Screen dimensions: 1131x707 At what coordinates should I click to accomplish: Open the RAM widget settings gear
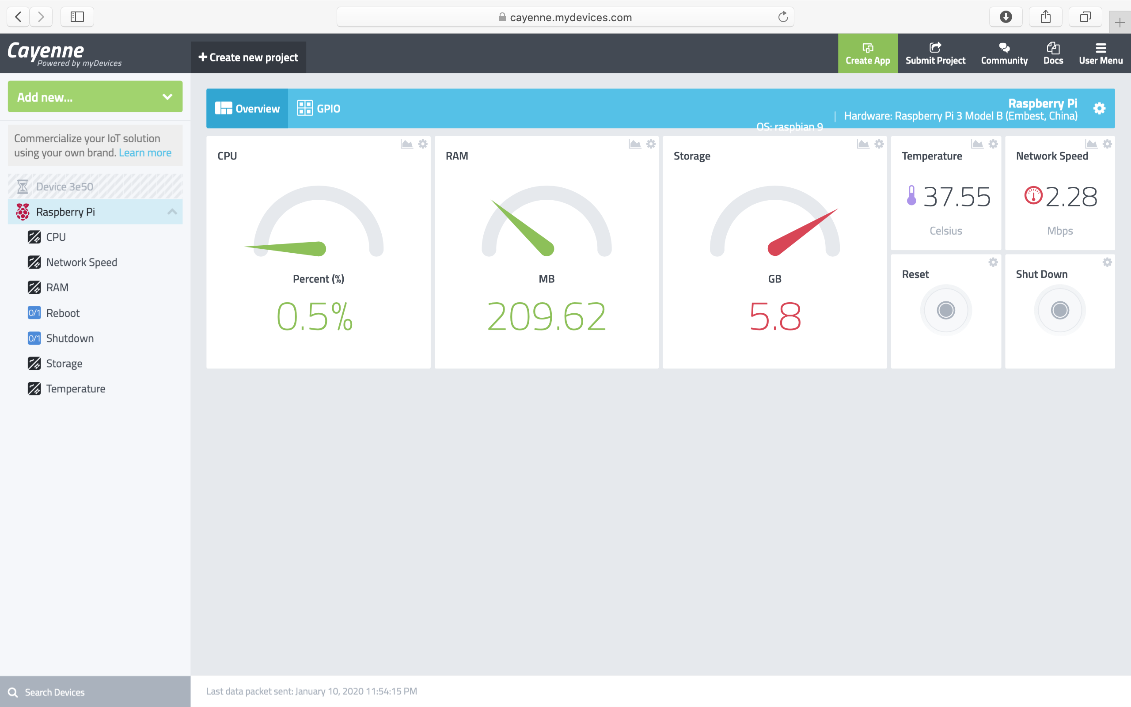point(651,144)
